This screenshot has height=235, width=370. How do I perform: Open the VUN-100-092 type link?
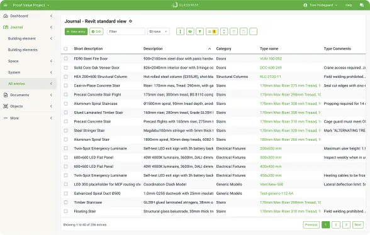coord(271,58)
